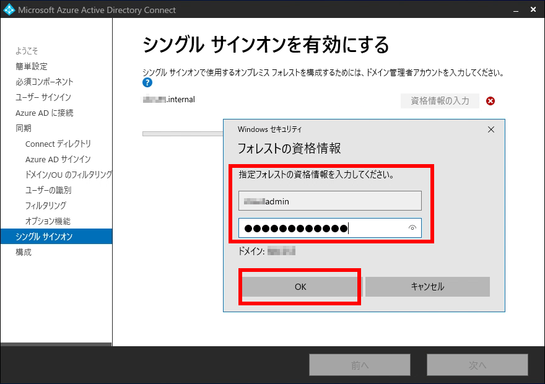Open オプション機能 sub-step
This screenshot has width=545, height=384.
click(48, 221)
